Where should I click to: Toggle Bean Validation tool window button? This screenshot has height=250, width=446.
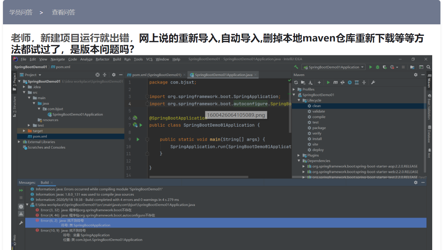tap(429, 107)
